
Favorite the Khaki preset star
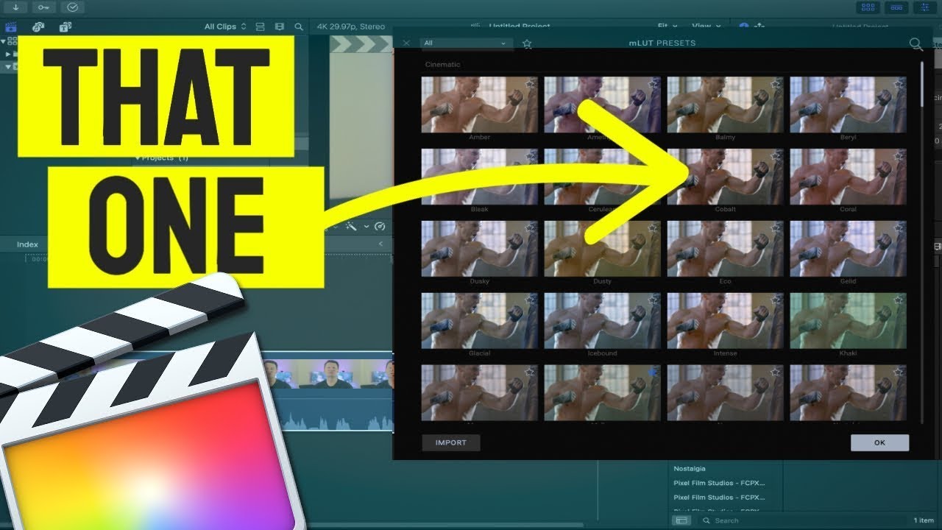898,301
